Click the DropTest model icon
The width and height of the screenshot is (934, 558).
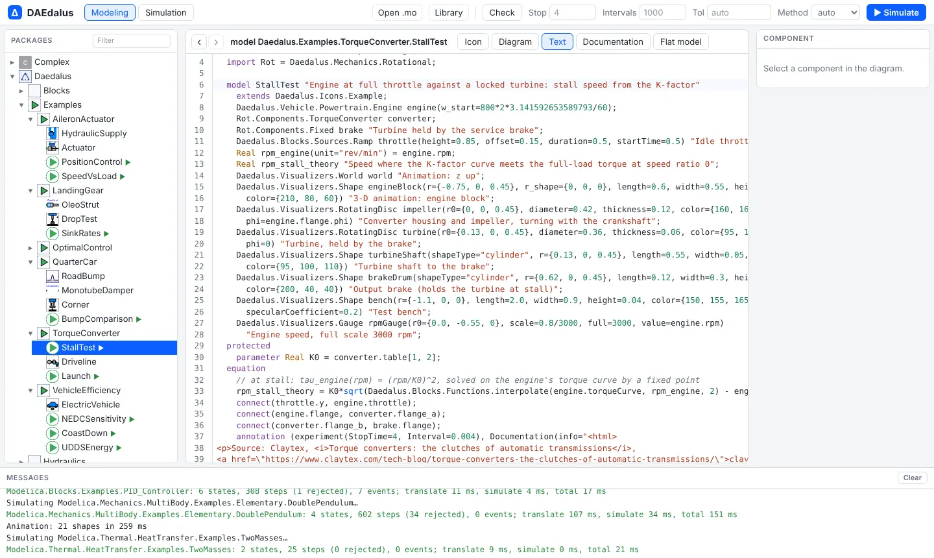point(53,219)
